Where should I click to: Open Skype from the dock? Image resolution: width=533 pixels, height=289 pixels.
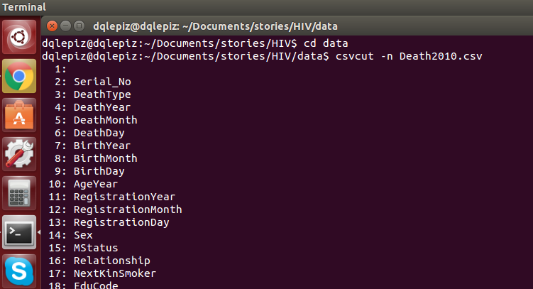[x=19, y=271]
